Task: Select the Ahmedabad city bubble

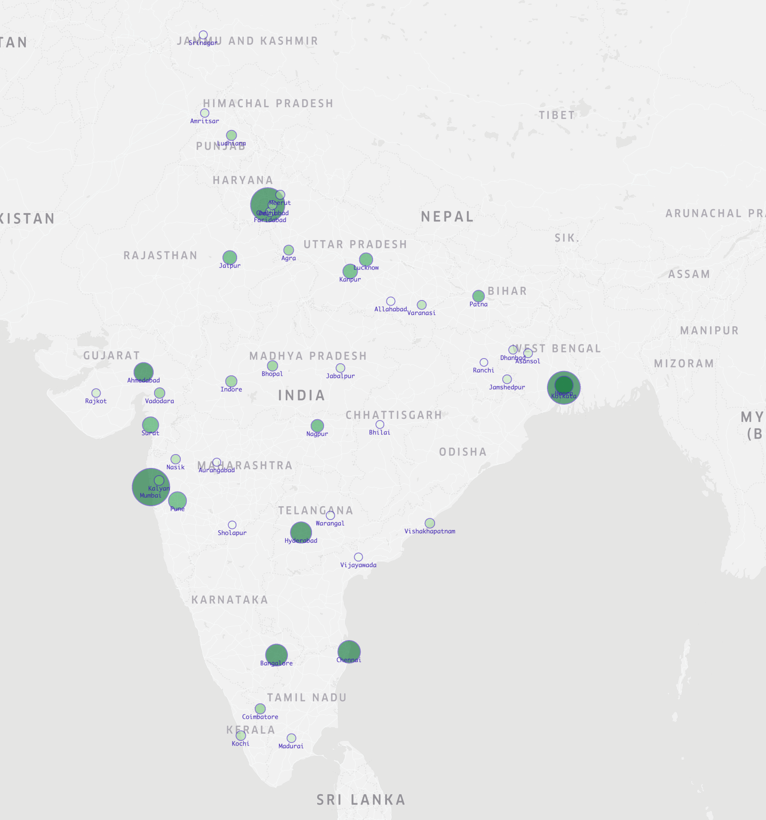Action: pos(143,372)
